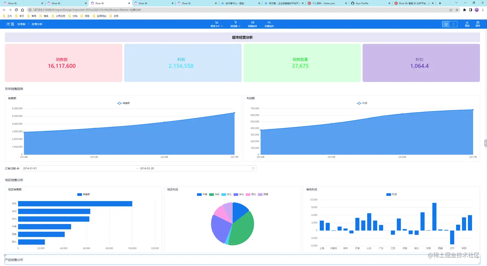This screenshot has width=487, height=266.
Task: Switch to mobile layout view
Action: (454, 24)
